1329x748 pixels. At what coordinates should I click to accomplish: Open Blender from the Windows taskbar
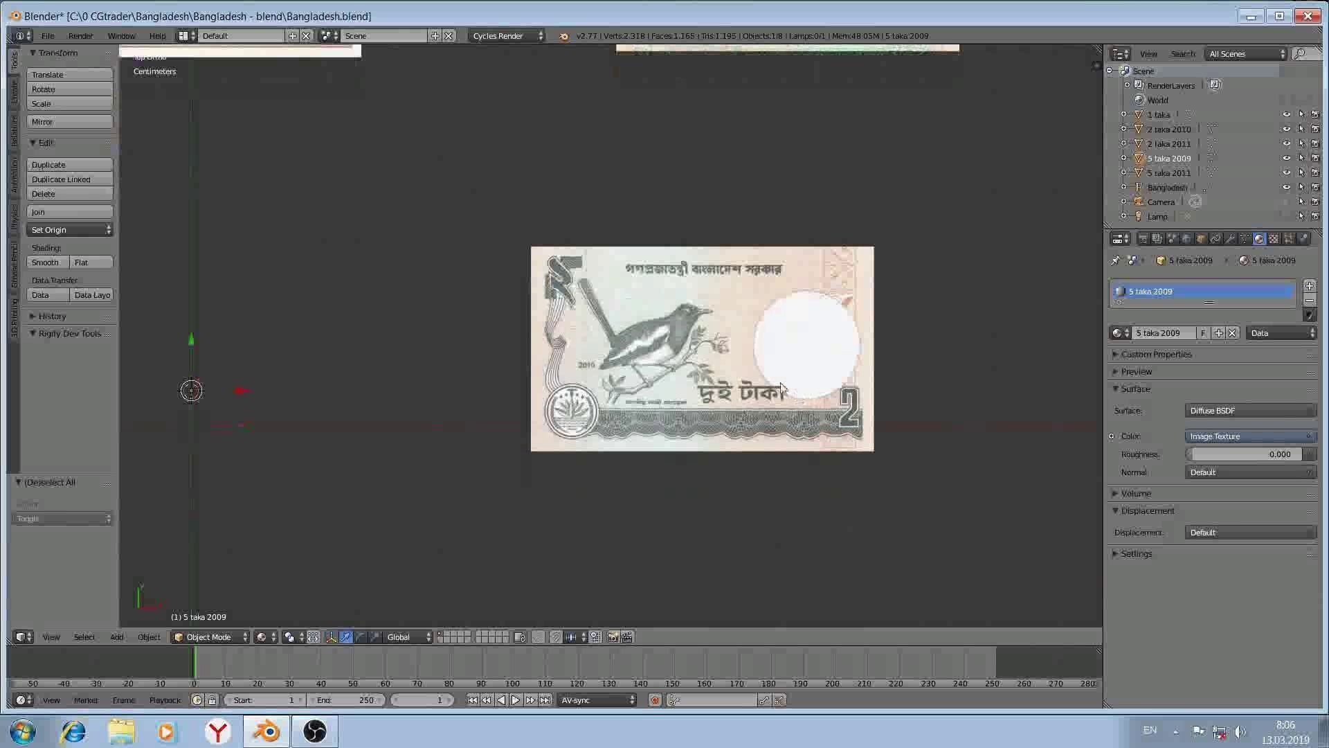click(266, 731)
